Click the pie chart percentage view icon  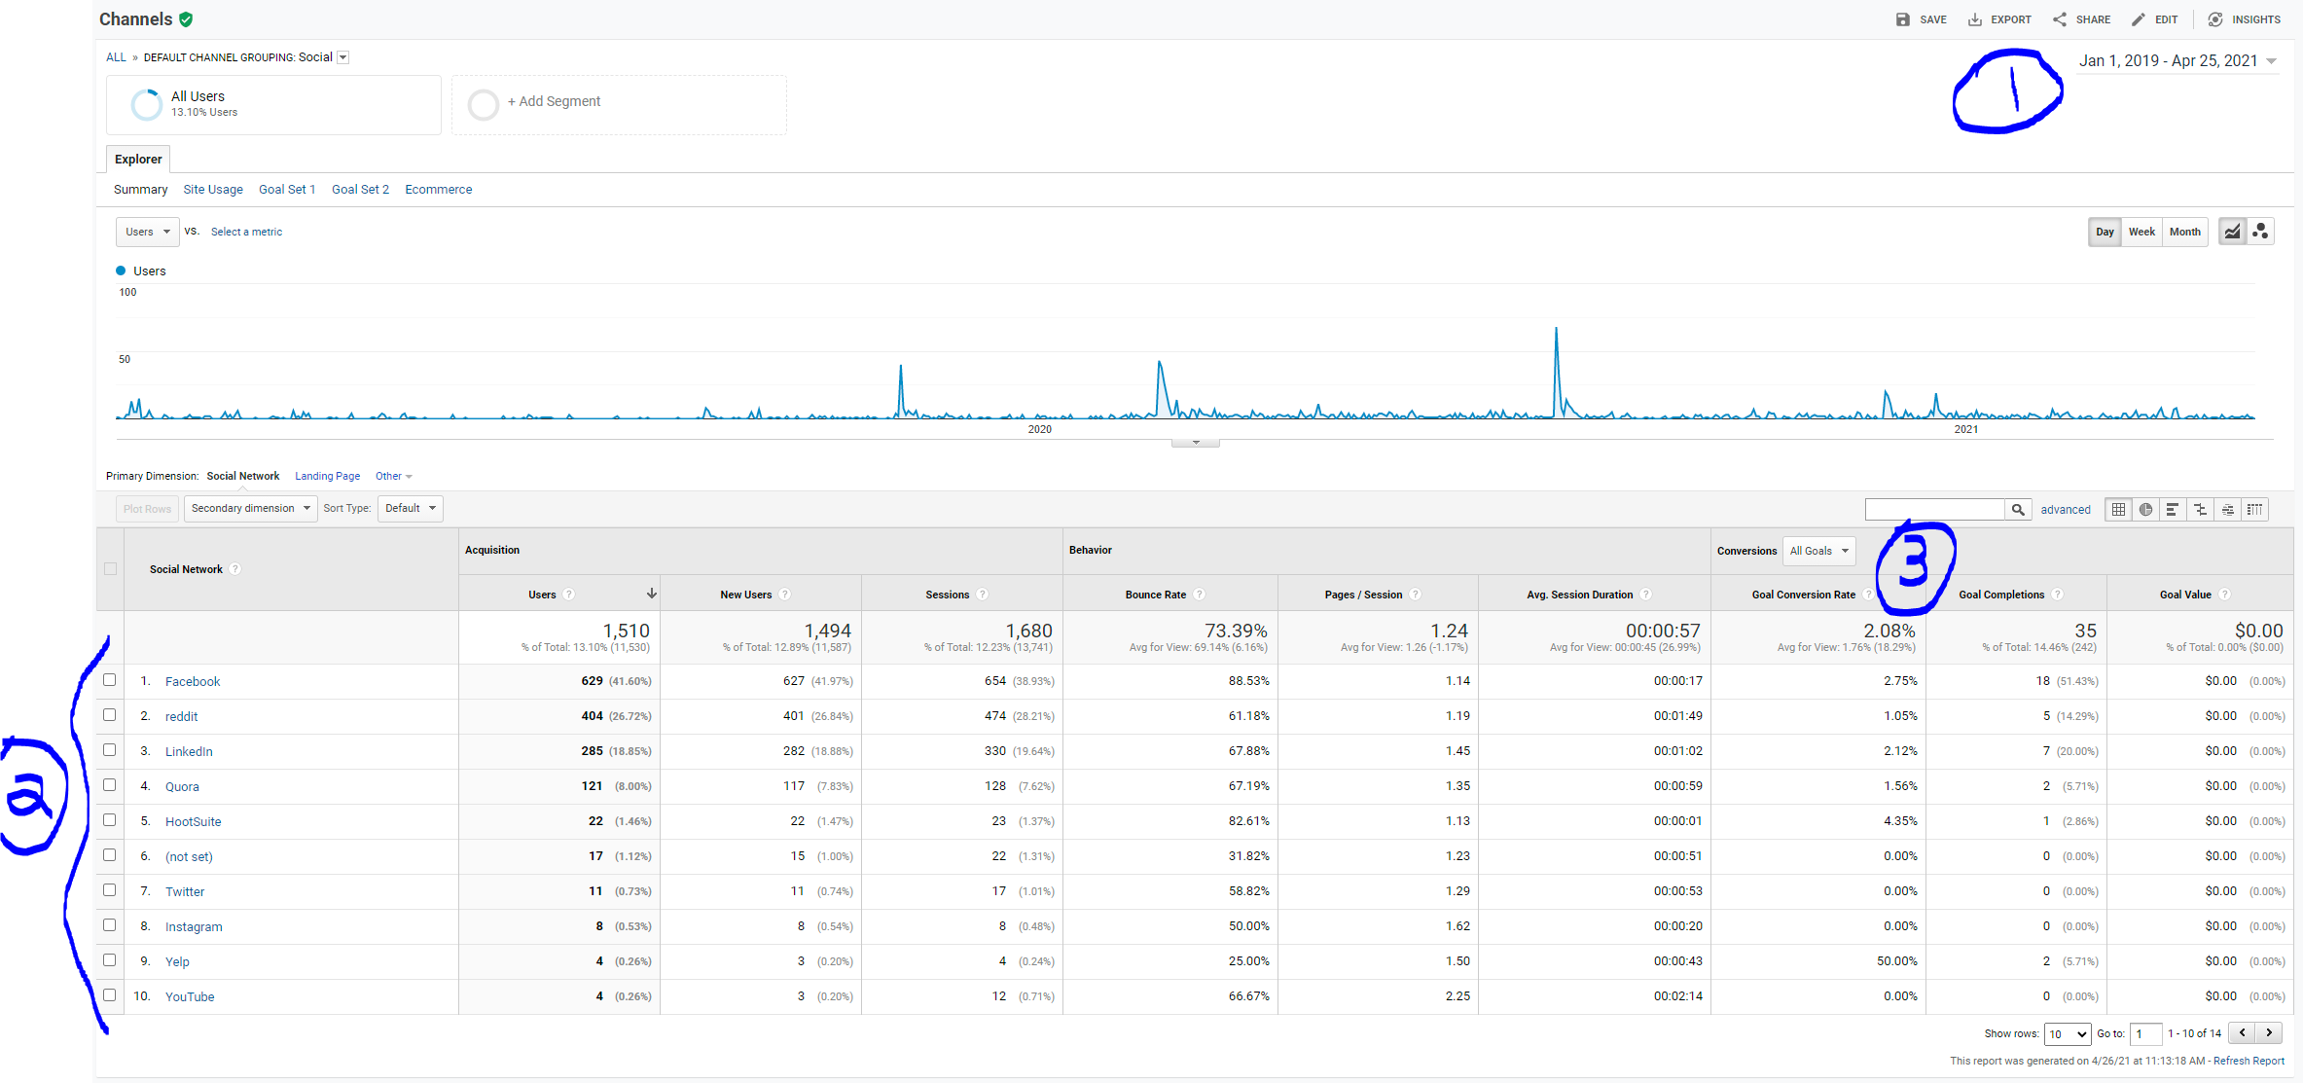click(2145, 509)
